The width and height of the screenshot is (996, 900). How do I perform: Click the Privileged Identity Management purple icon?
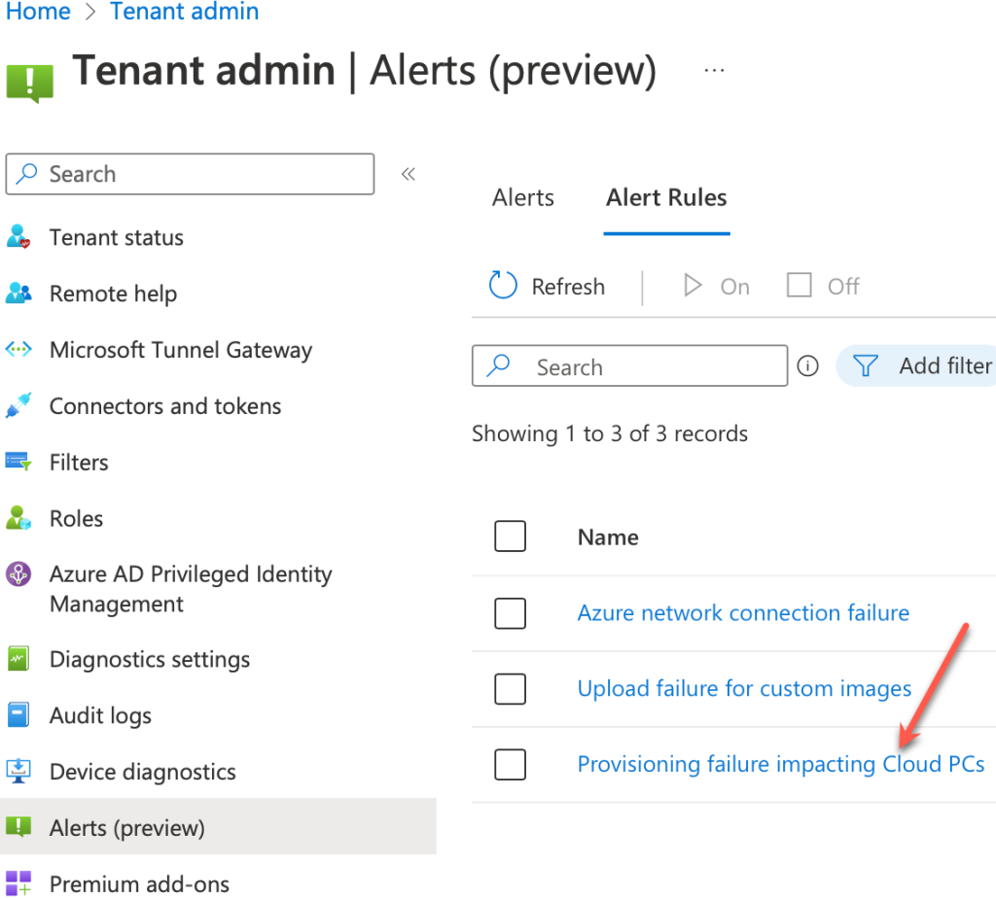tap(18, 573)
